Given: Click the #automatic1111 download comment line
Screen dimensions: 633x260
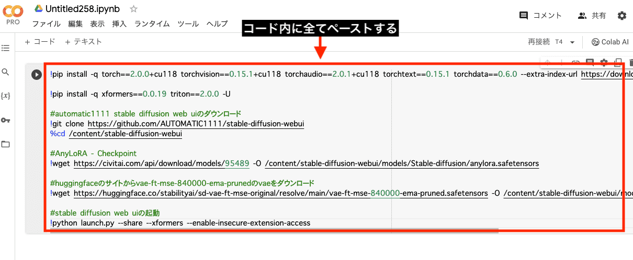Looking at the screenshot, I should tap(145, 114).
